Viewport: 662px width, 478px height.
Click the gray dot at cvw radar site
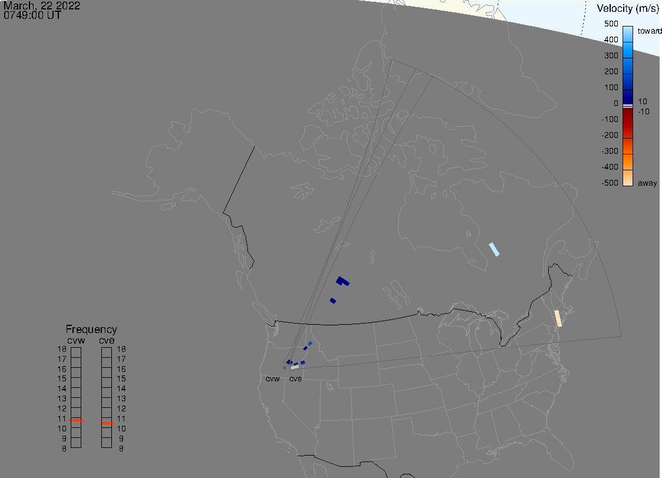coord(284,367)
